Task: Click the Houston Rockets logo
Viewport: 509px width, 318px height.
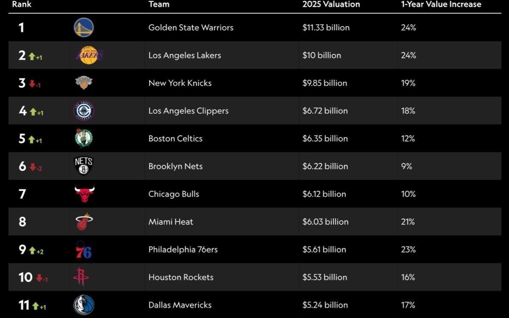Action: (81, 277)
